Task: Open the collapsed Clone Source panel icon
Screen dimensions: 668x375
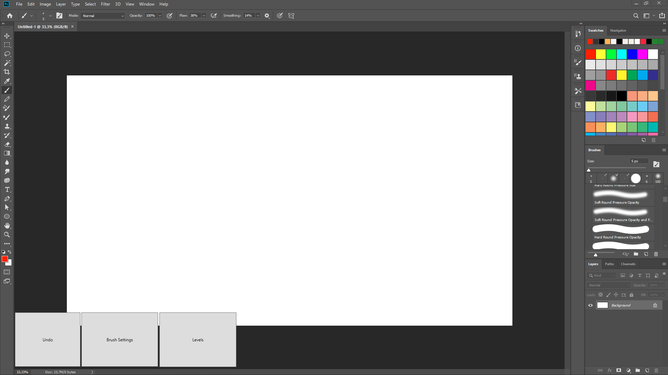Action: [577, 76]
